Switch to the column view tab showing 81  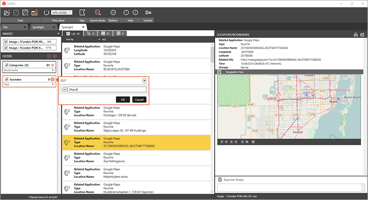click(x=105, y=34)
